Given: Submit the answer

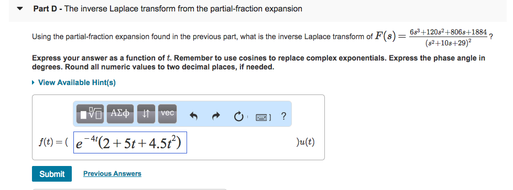Looking at the screenshot, I should [52, 174].
